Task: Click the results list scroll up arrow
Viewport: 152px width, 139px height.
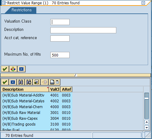Action: (147, 122)
